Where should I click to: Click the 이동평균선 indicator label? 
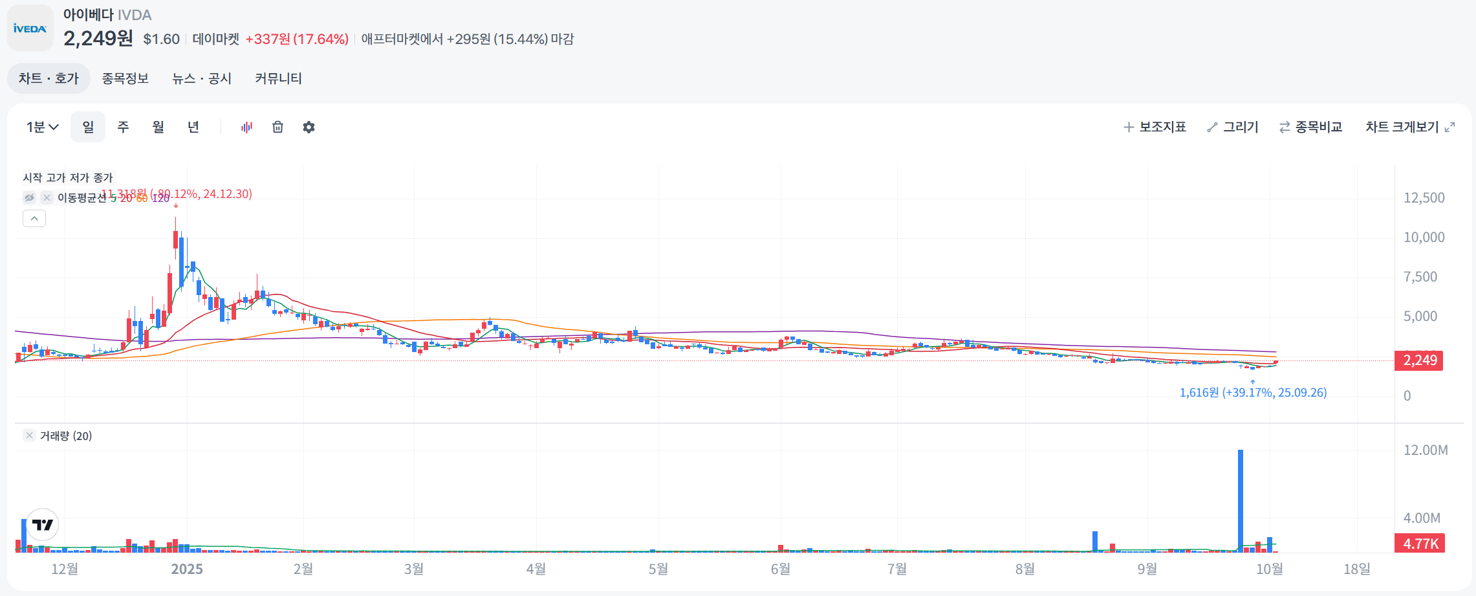coord(82,198)
